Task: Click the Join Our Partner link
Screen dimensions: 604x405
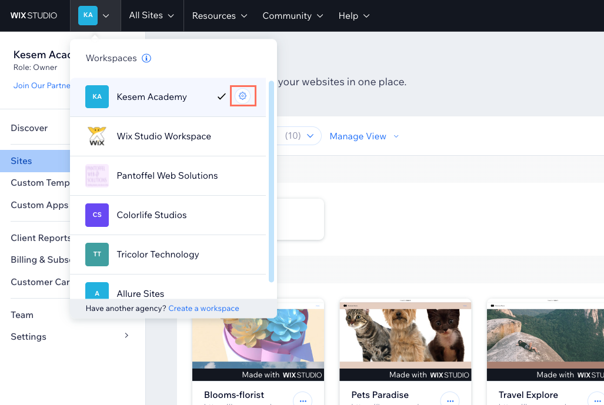Action: pyautogui.click(x=42, y=85)
